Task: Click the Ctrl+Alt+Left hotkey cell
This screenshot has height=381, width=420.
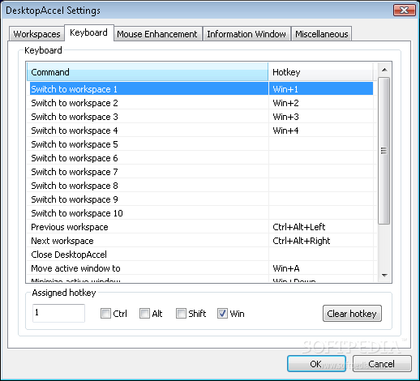Action: (321, 227)
